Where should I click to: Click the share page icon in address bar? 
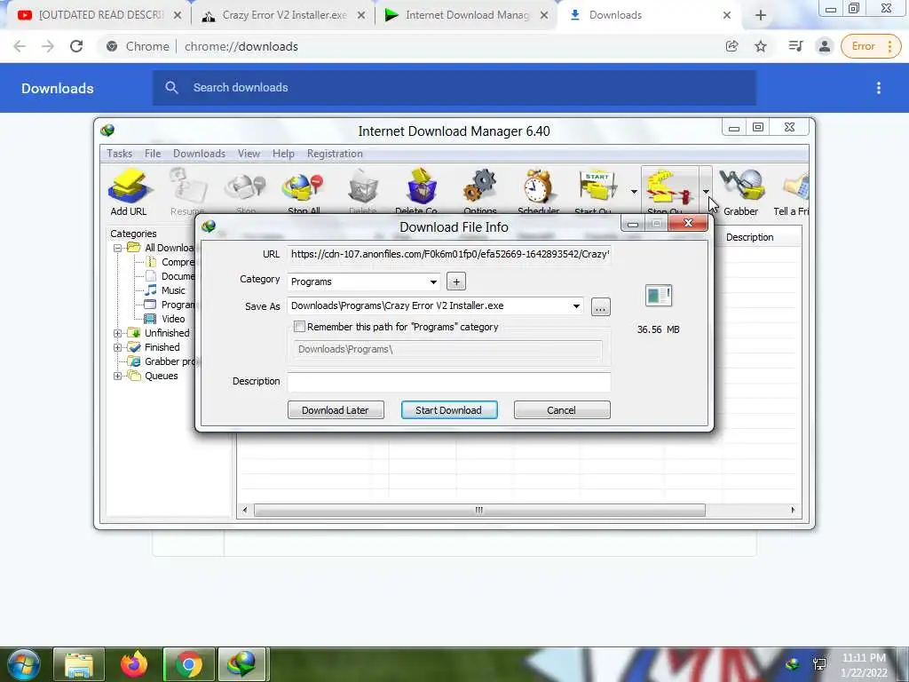tap(731, 46)
